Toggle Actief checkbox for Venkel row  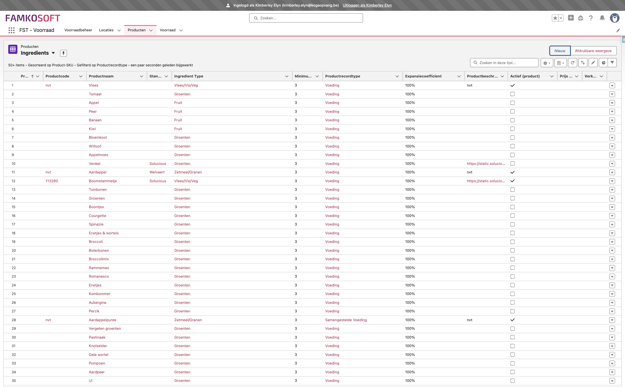512,163
